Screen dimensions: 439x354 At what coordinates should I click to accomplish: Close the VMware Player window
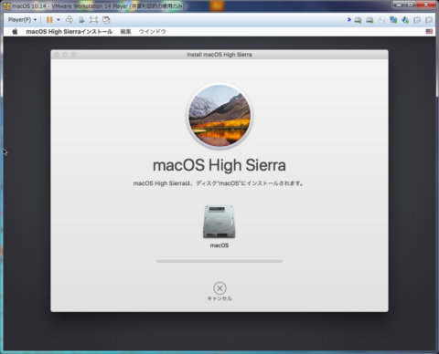coord(426,5)
